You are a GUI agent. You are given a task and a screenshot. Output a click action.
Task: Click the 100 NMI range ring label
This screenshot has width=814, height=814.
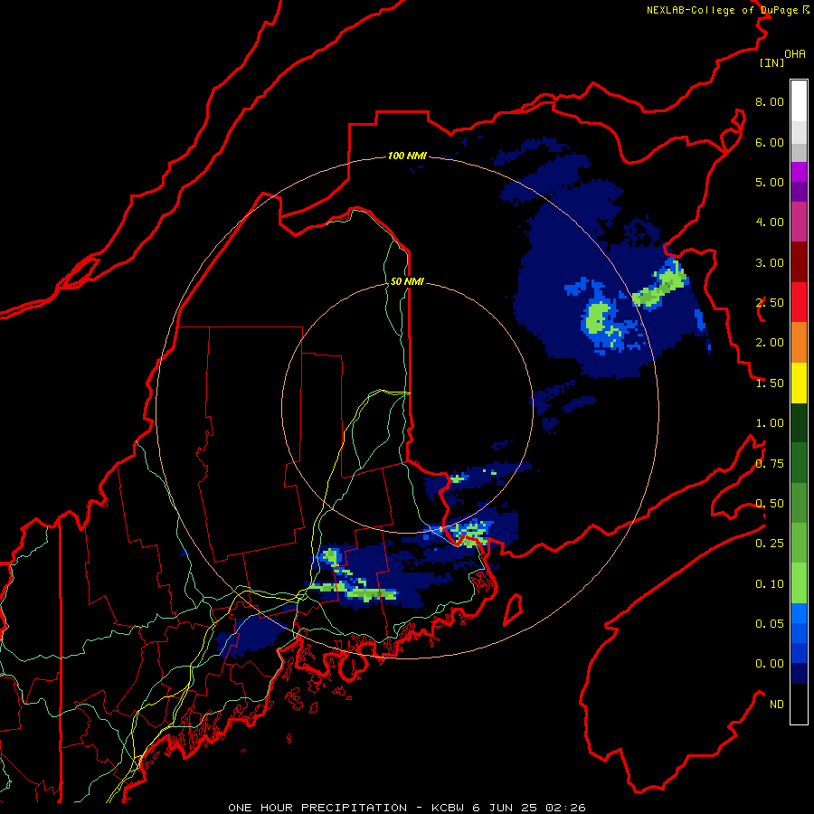tap(407, 156)
